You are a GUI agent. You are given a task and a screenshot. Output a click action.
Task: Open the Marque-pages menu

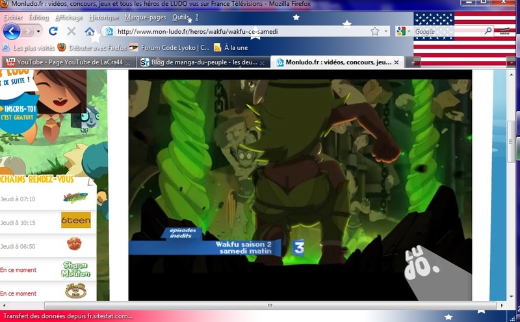pyautogui.click(x=146, y=17)
